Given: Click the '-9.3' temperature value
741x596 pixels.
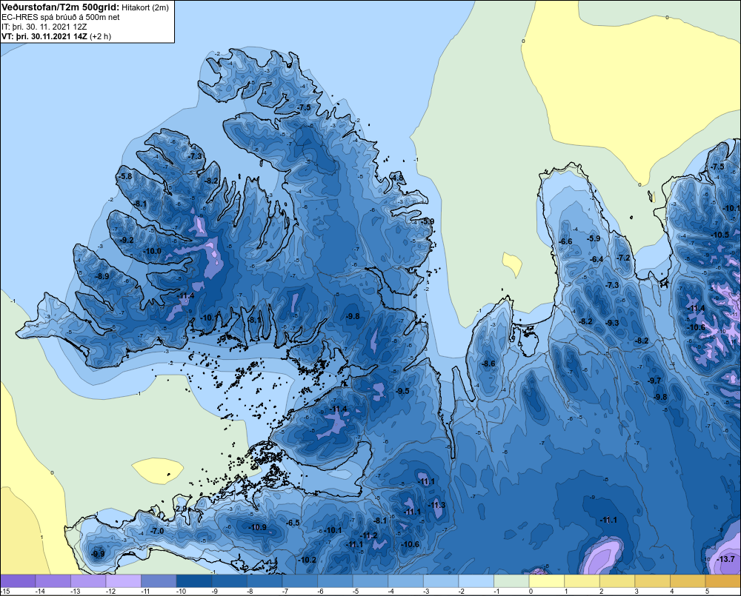Looking at the screenshot, I should tap(612, 323).
